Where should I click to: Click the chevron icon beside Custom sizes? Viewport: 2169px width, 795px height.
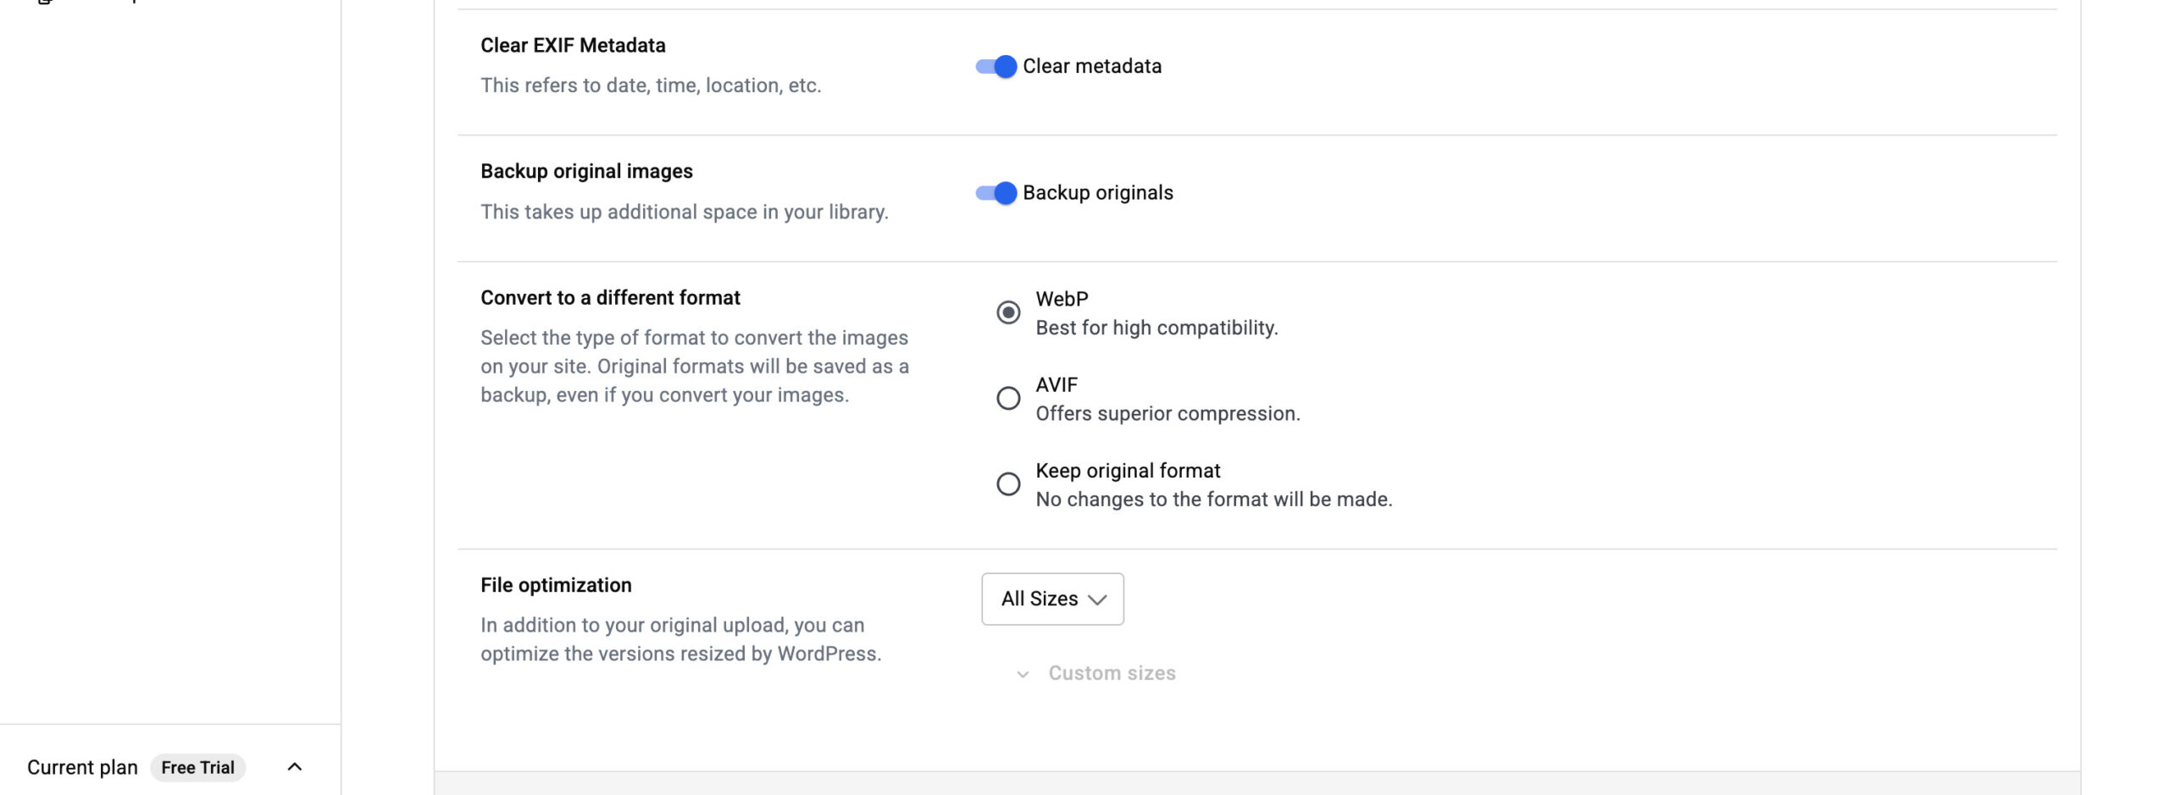(x=1023, y=675)
